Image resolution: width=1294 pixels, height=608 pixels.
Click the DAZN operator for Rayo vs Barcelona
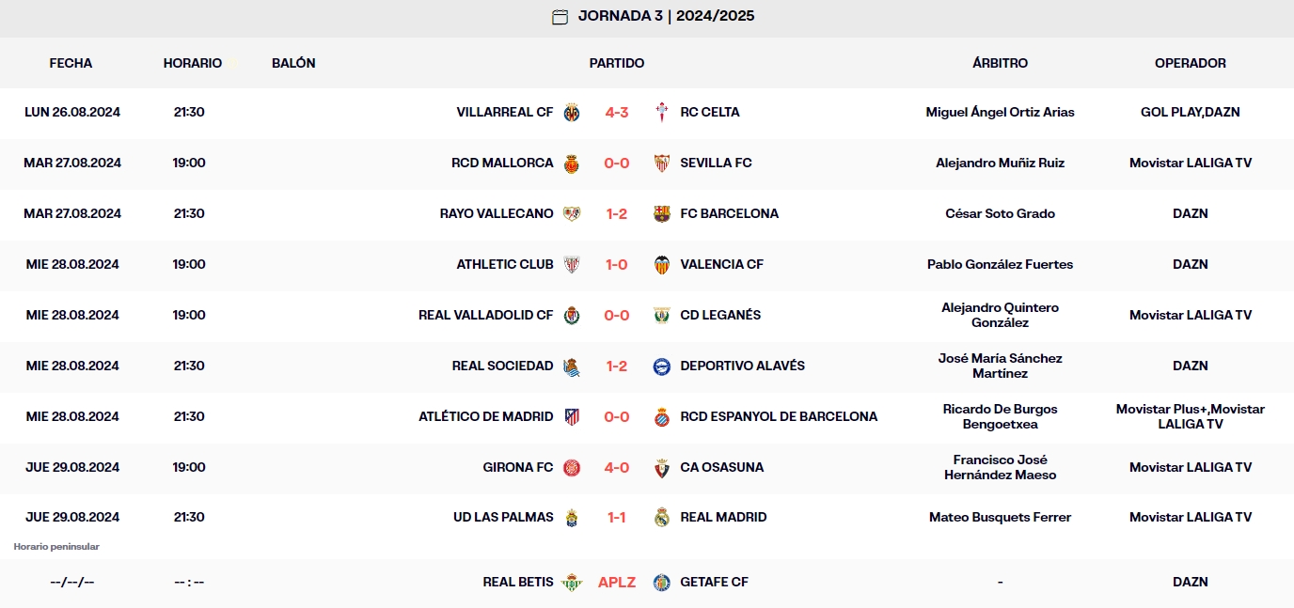tap(1191, 213)
